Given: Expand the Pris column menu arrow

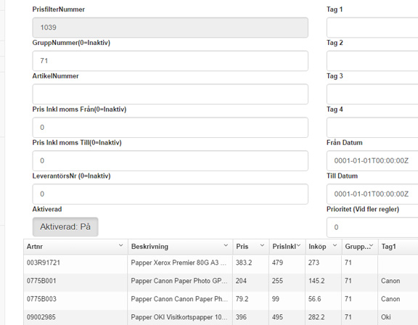Looking at the screenshot, I should (x=262, y=245).
